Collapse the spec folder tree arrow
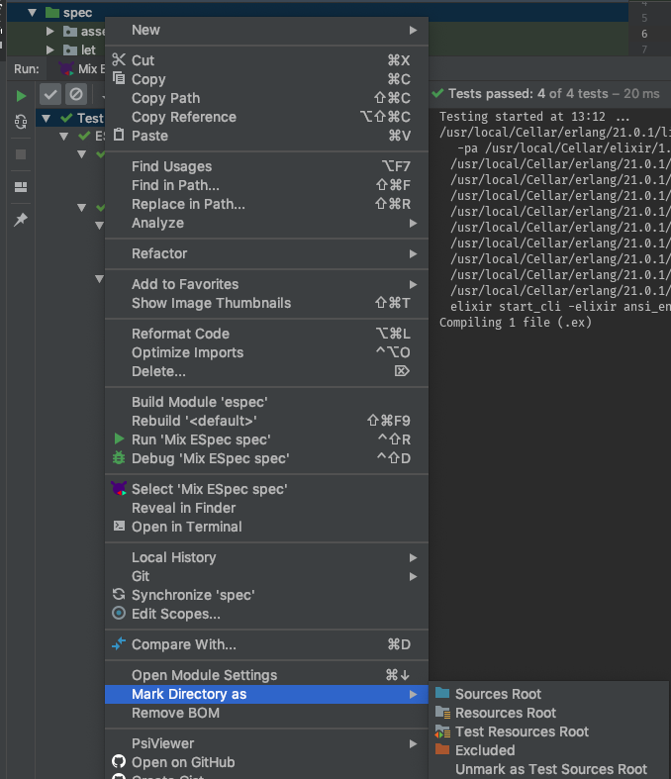 (33, 13)
